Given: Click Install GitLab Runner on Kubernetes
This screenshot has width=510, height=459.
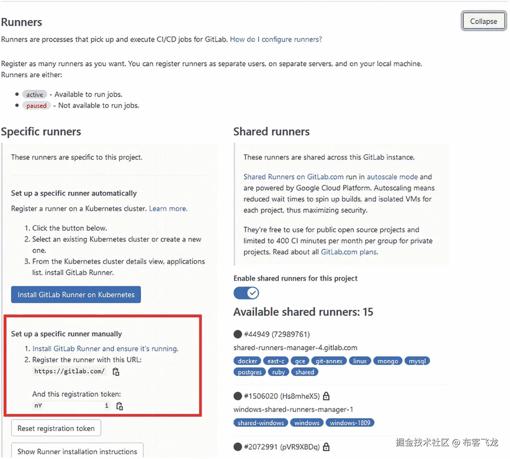Looking at the screenshot, I should point(76,295).
